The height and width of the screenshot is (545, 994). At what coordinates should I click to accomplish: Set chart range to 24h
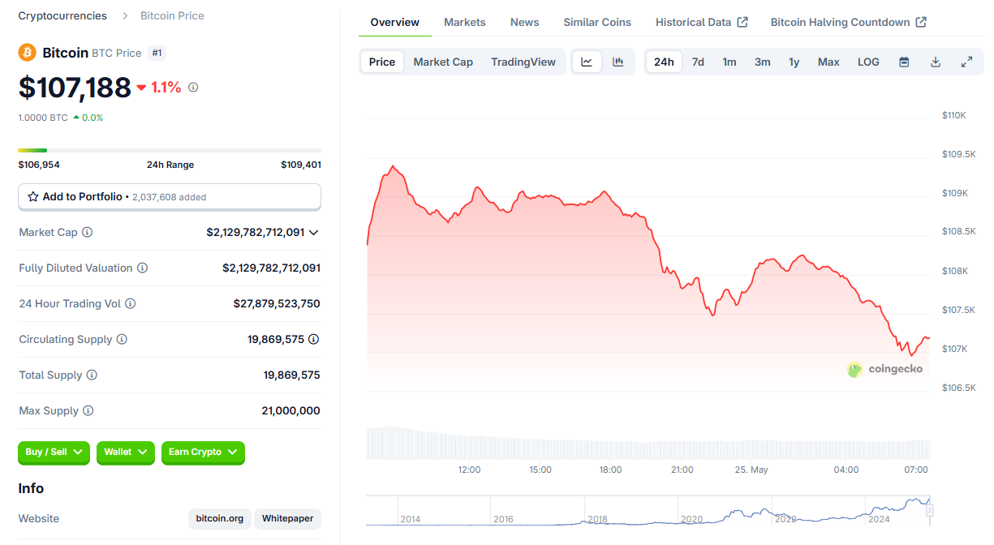pos(664,62)
